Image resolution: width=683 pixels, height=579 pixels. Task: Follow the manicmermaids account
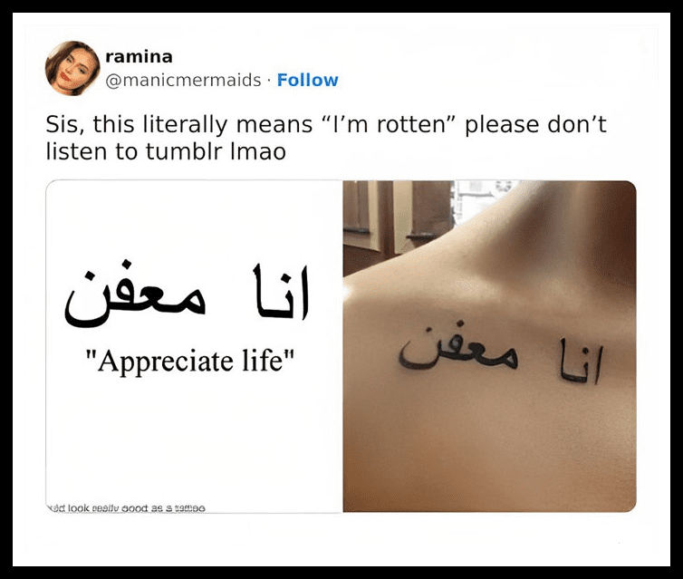point(307,80)
